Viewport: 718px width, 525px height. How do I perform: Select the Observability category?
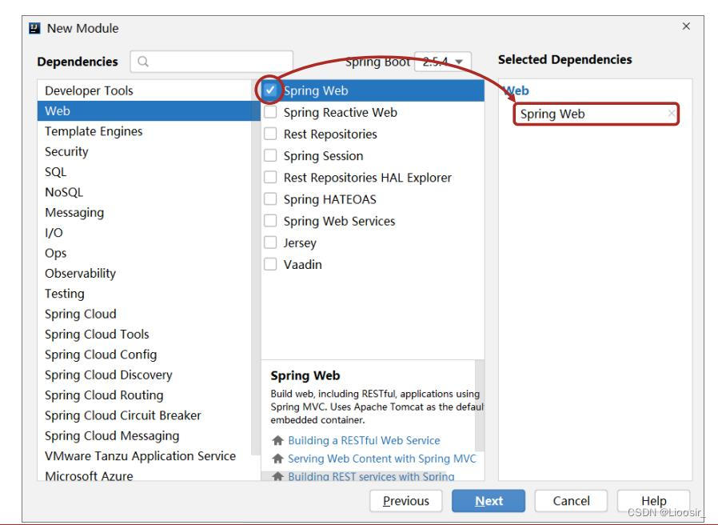[145, 273]
